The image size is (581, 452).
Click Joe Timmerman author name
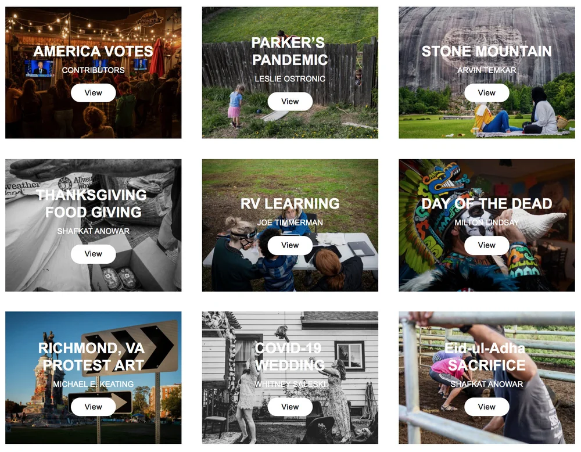coord(290,223)
